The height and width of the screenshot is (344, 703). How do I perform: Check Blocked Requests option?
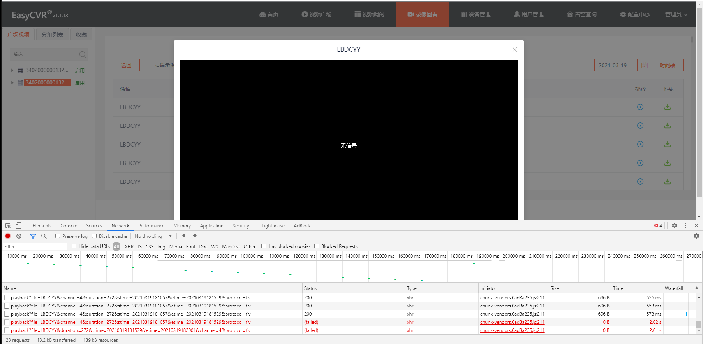point(317,246)
